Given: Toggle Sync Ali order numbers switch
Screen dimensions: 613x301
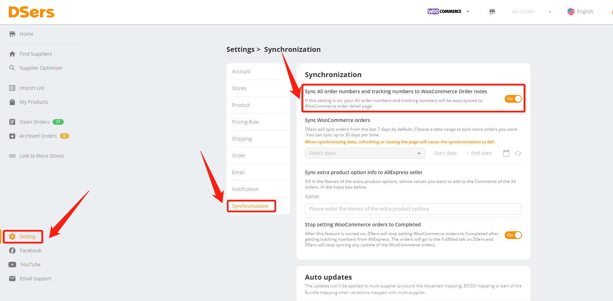Looking at the screenshot, I should 513,99.
